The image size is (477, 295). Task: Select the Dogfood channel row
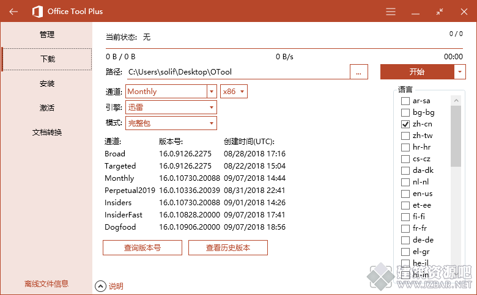click(x=195, y=227)
